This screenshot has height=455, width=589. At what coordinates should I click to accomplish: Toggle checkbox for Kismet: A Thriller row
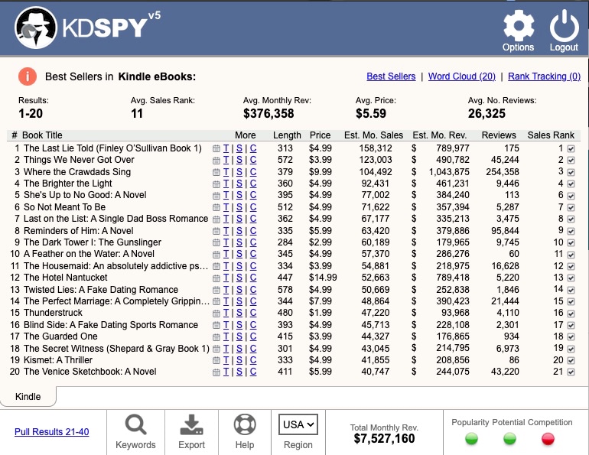[571, 361]
